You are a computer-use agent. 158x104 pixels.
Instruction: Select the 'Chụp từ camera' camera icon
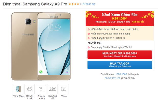(x=41, y=89)
